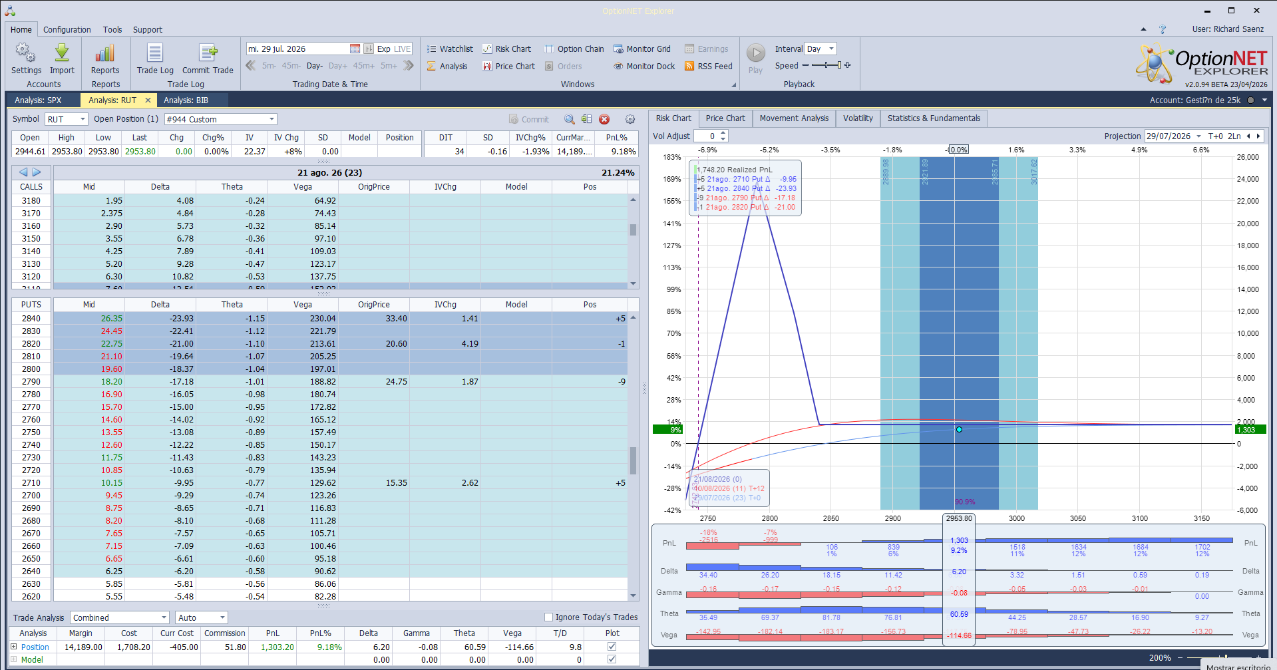Screen dimensions: 1277x670
Task: Open the Analysis window
Action: (x=447, y=67)
